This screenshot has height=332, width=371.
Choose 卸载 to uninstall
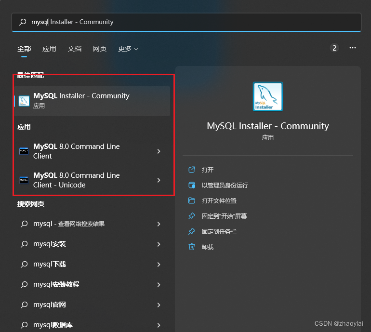(208, 247)
